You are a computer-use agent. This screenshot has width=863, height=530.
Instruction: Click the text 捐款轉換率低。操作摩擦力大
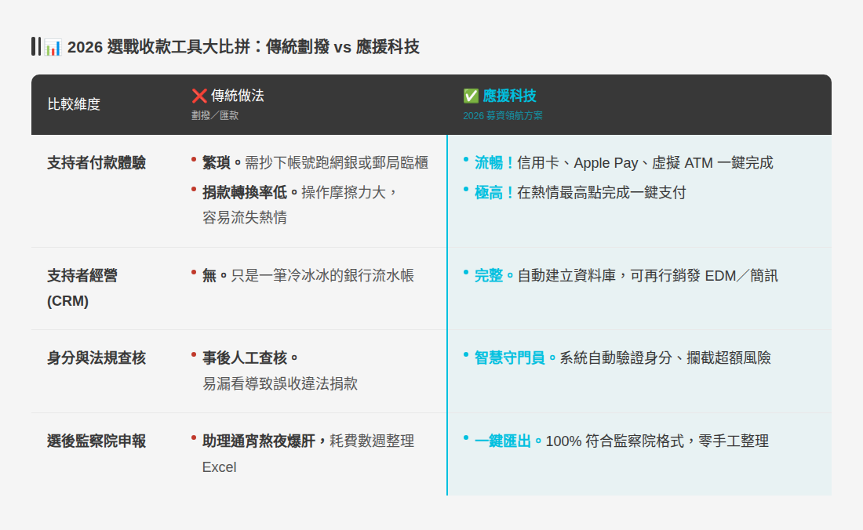click(x=294, y=192)
